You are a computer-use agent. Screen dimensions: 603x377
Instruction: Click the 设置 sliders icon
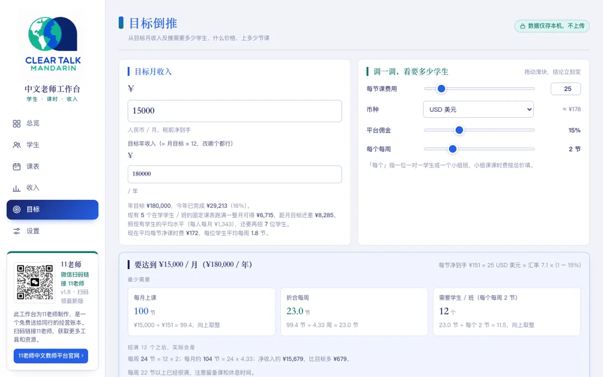(x=17, y=231)
